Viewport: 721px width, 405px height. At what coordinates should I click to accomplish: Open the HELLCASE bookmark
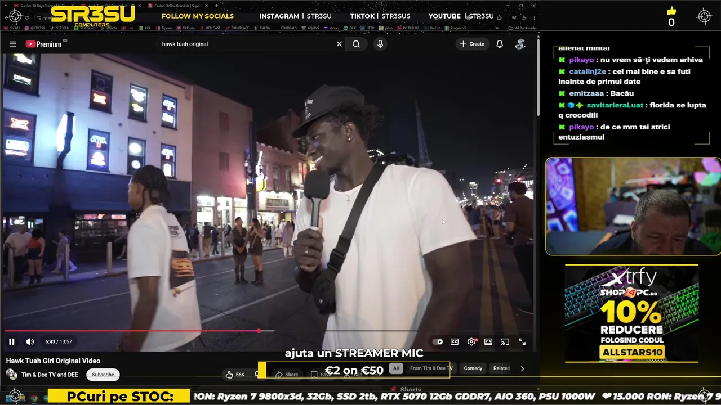click(210, 28)
